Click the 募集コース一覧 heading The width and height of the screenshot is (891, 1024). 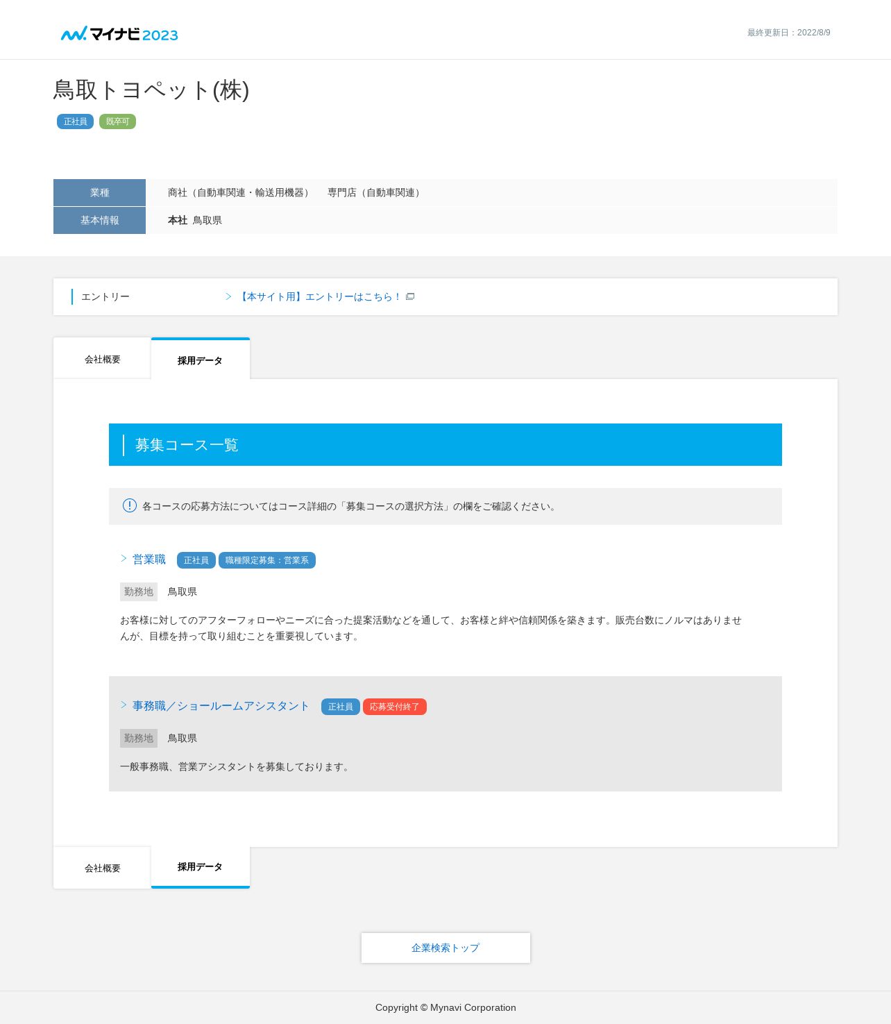click(187, 445)
